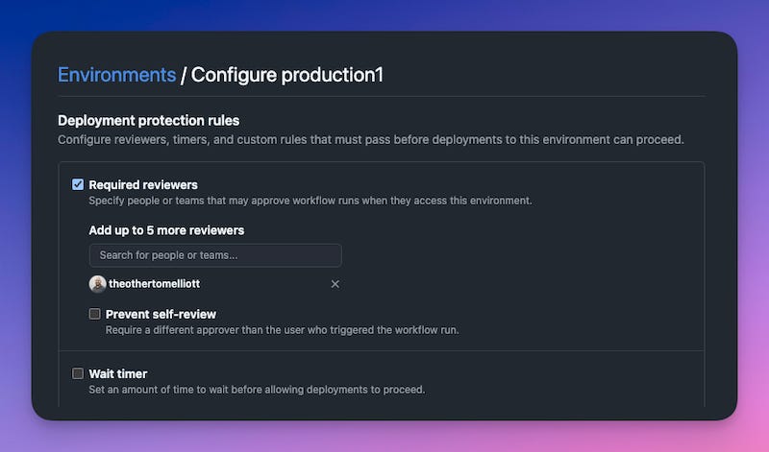Select the Deployment protection rules heading
Image resolution: width=769 pixels, height=452 pixels.
click(149, 121)
